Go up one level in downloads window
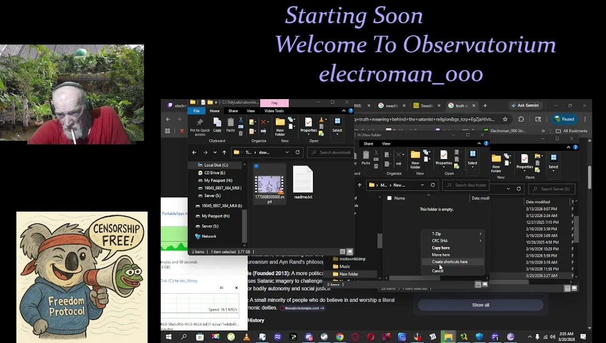 (224, 152)
